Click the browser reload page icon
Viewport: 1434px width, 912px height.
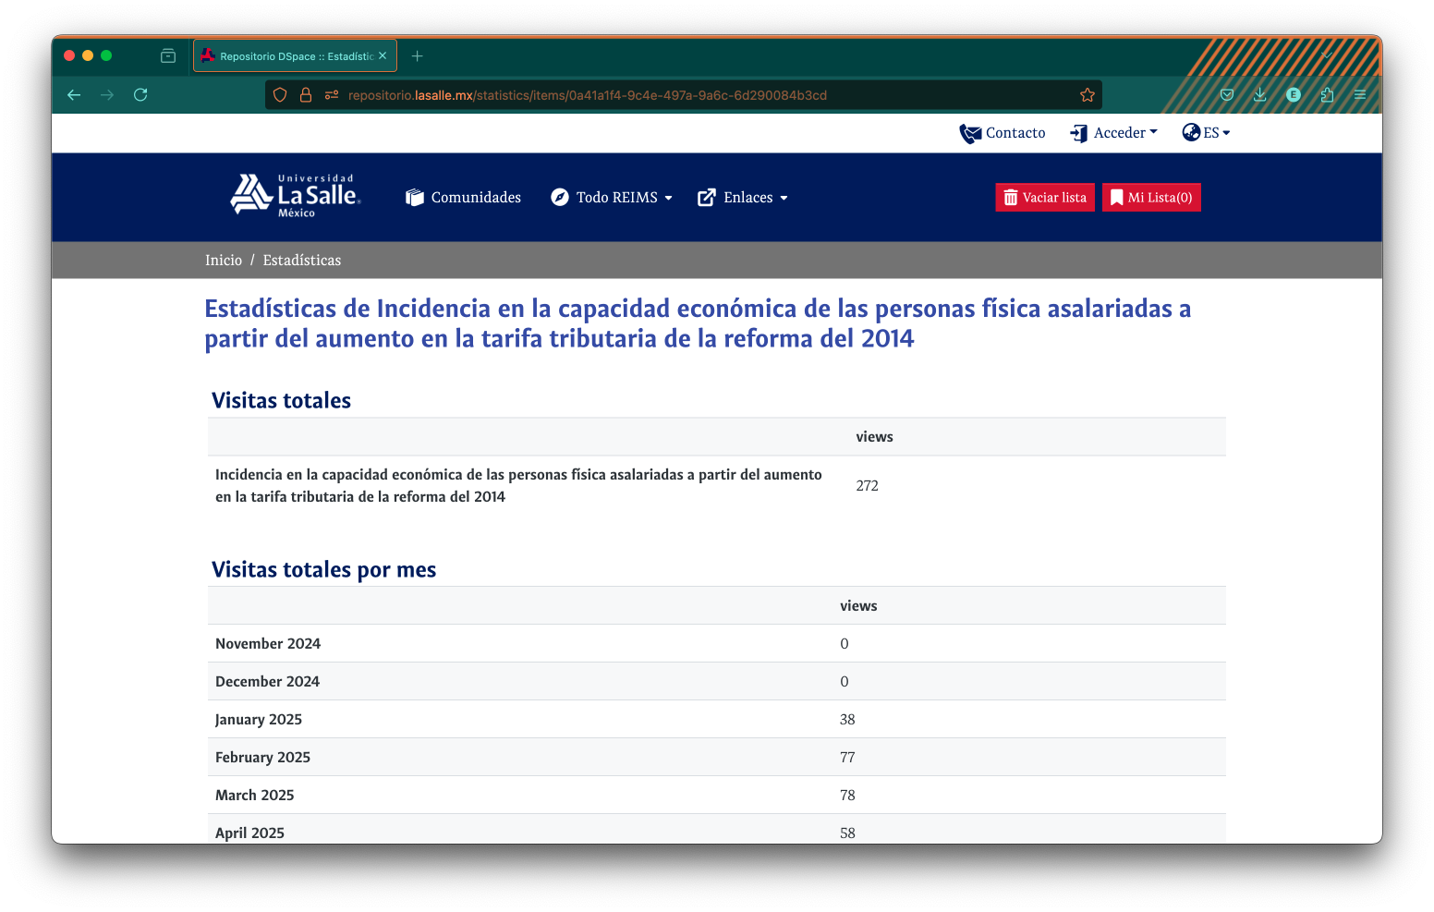pos(140,95)
